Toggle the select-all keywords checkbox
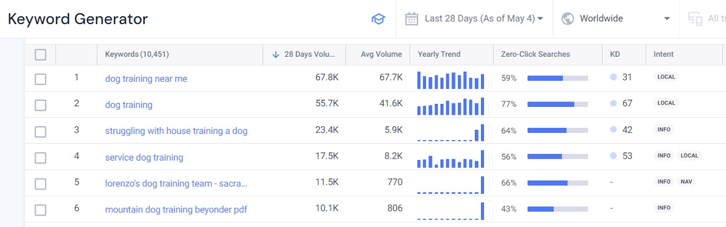The image size is (726, 227). [x=41, y=54]
